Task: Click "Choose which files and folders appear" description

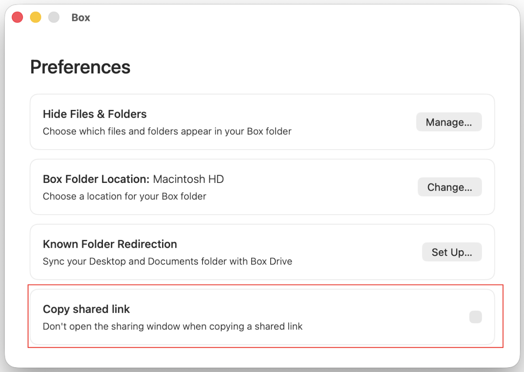Action: click(167, 131)
